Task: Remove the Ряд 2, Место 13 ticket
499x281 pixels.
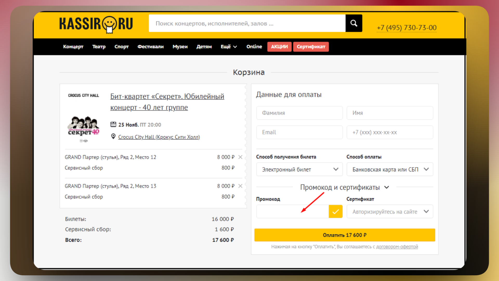Action: [x=240, y=186]
